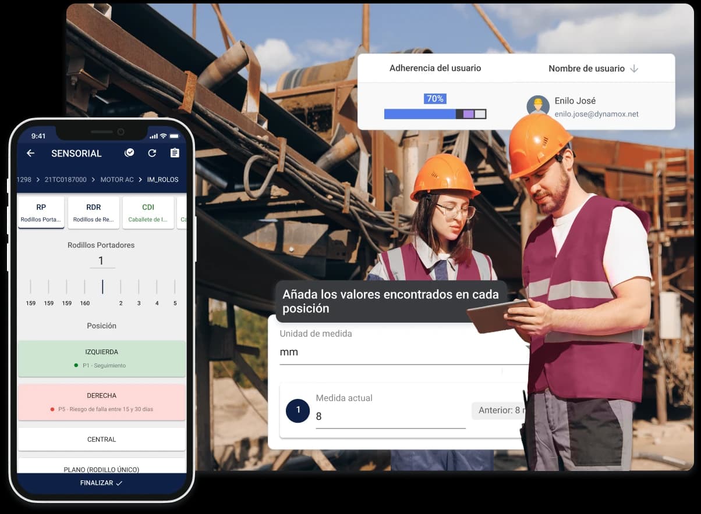Viewport: 701px width, 514px height.
Task: Select the IZQUIERDA position
Action: (x=101, y=358)
